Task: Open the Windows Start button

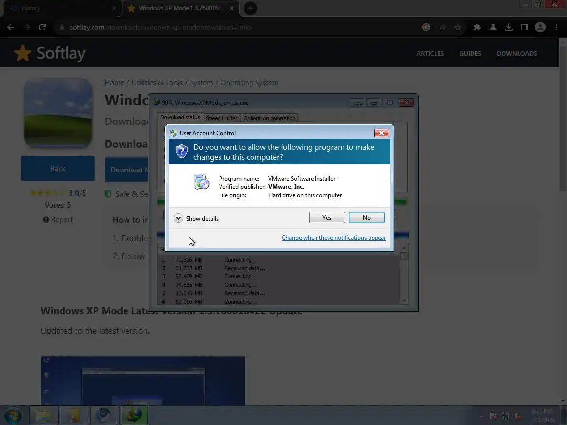Action: click(x=13, y=415)
